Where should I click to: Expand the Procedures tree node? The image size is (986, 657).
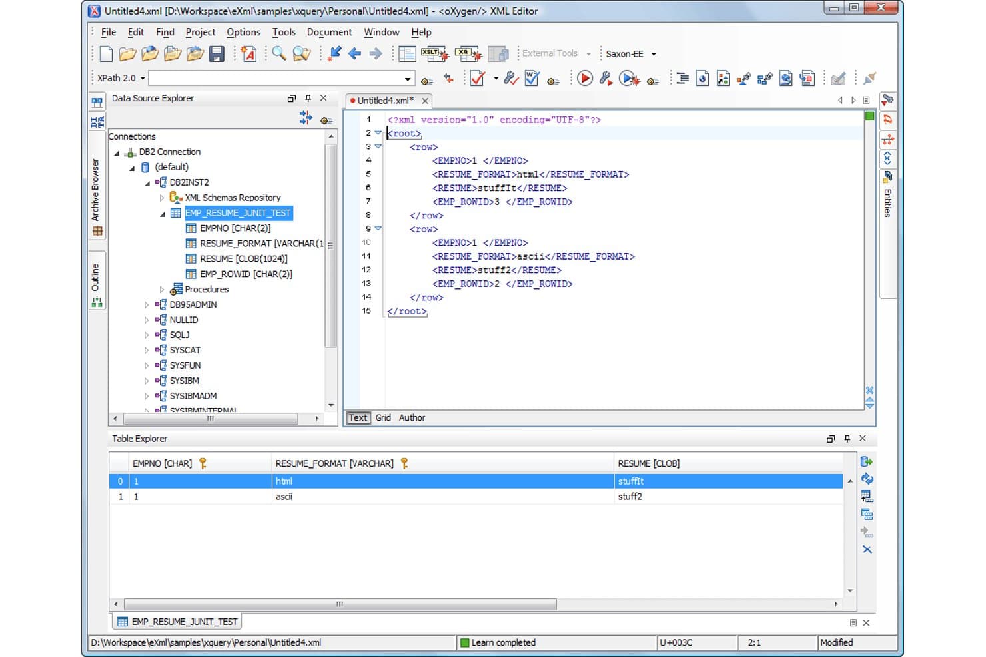tap(162, 290)
